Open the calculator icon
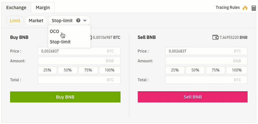 pos(254,8)
